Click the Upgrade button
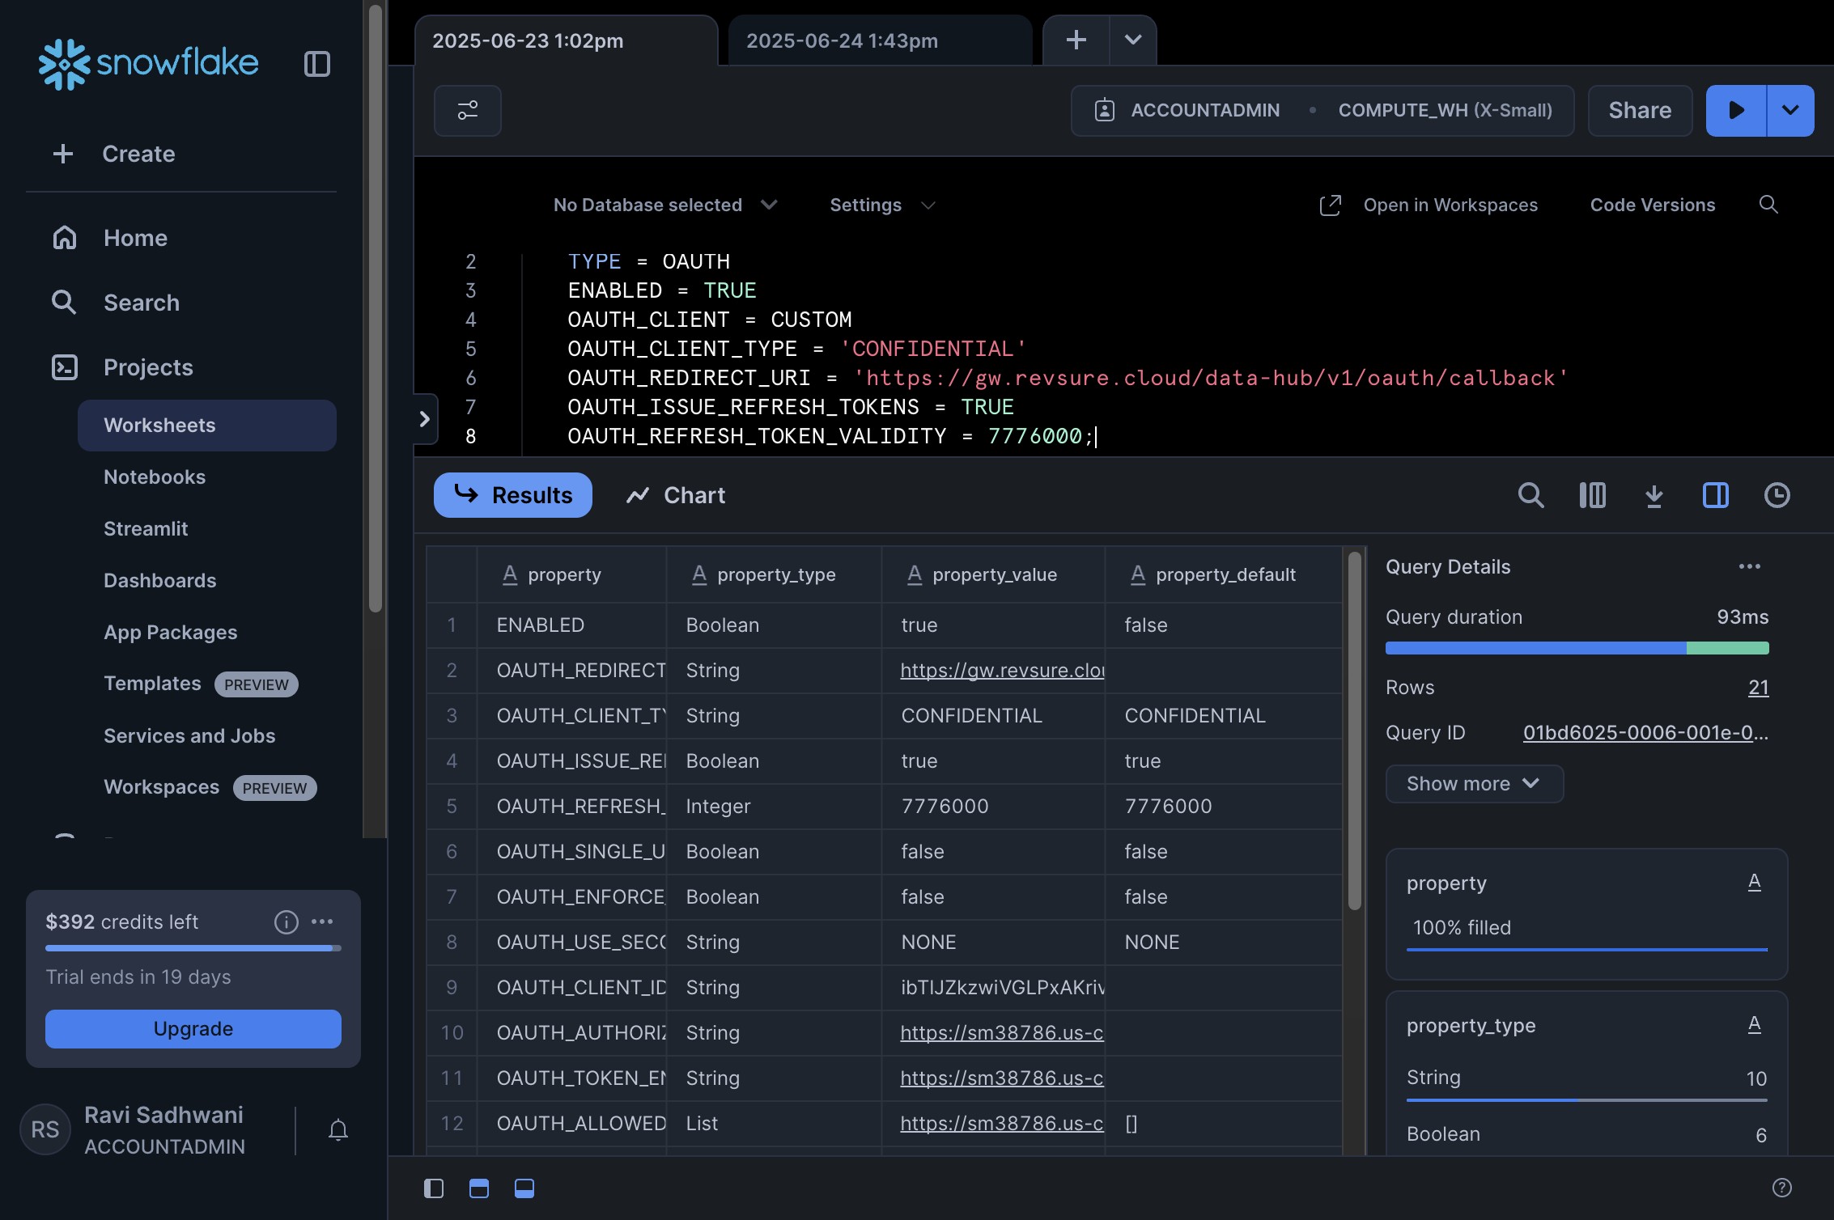The image size is (1834, 1220). [193, 1029]
